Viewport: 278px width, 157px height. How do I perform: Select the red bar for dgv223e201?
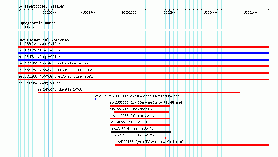tap(144, 47)
